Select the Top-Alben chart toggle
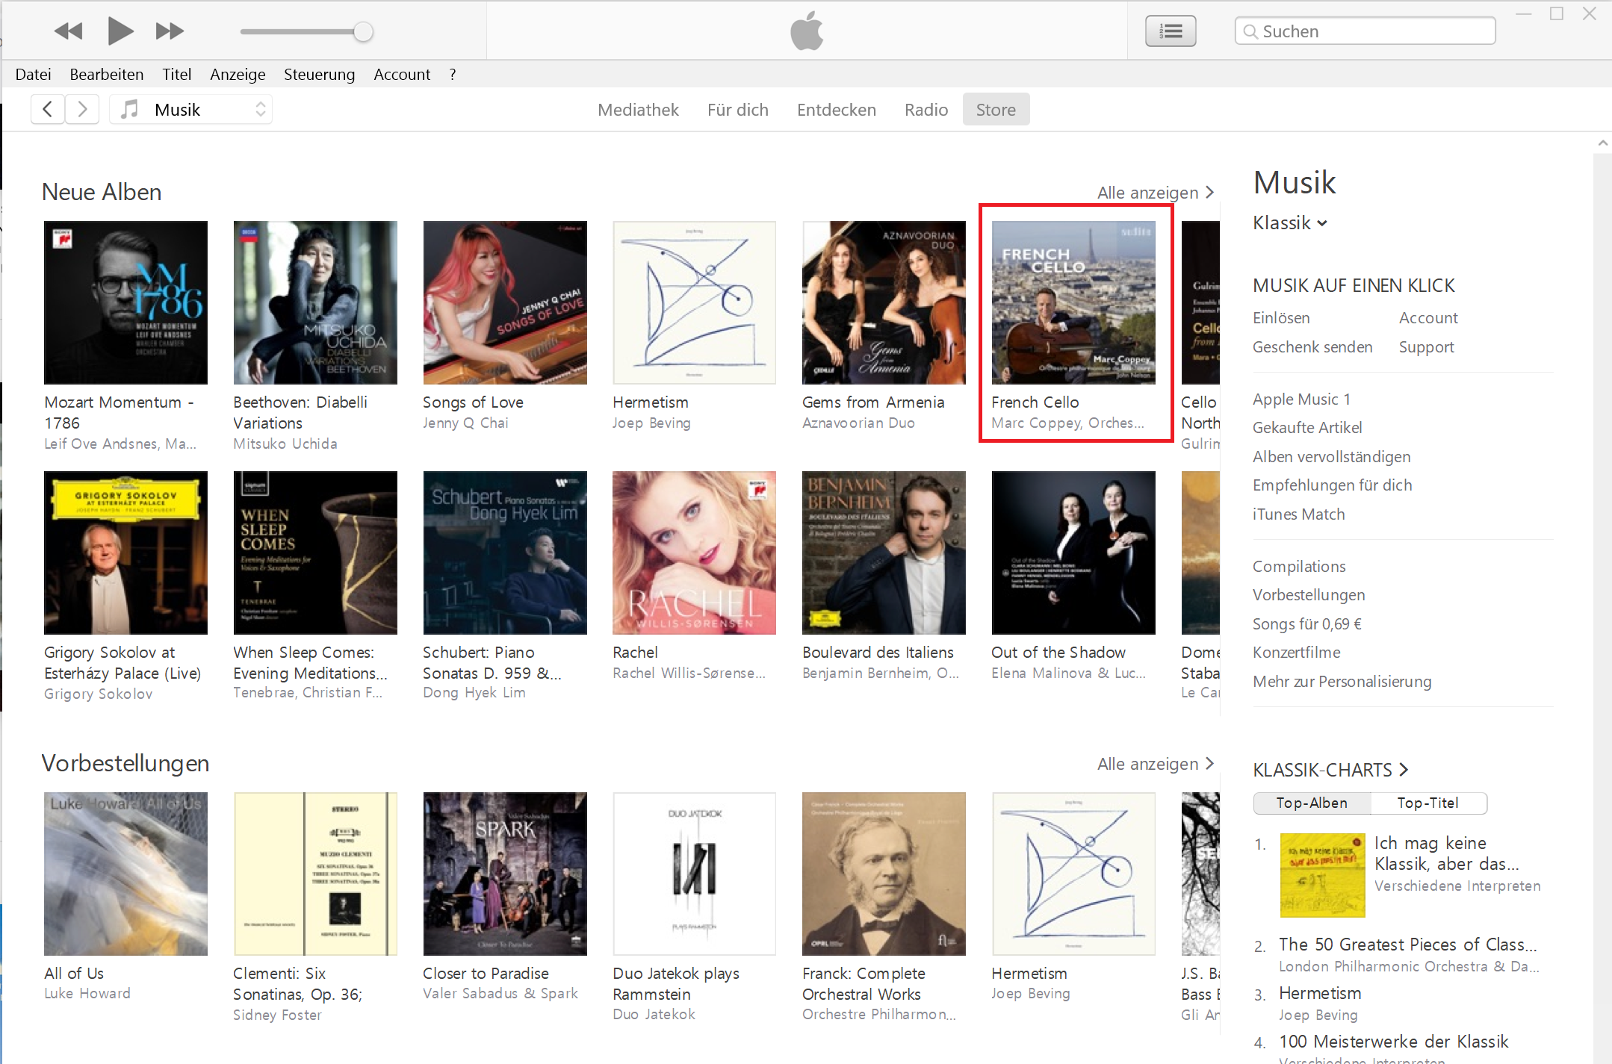Image resolution: width=1612 pixels, height=1064 pixels. click(x=1312, y=803)
